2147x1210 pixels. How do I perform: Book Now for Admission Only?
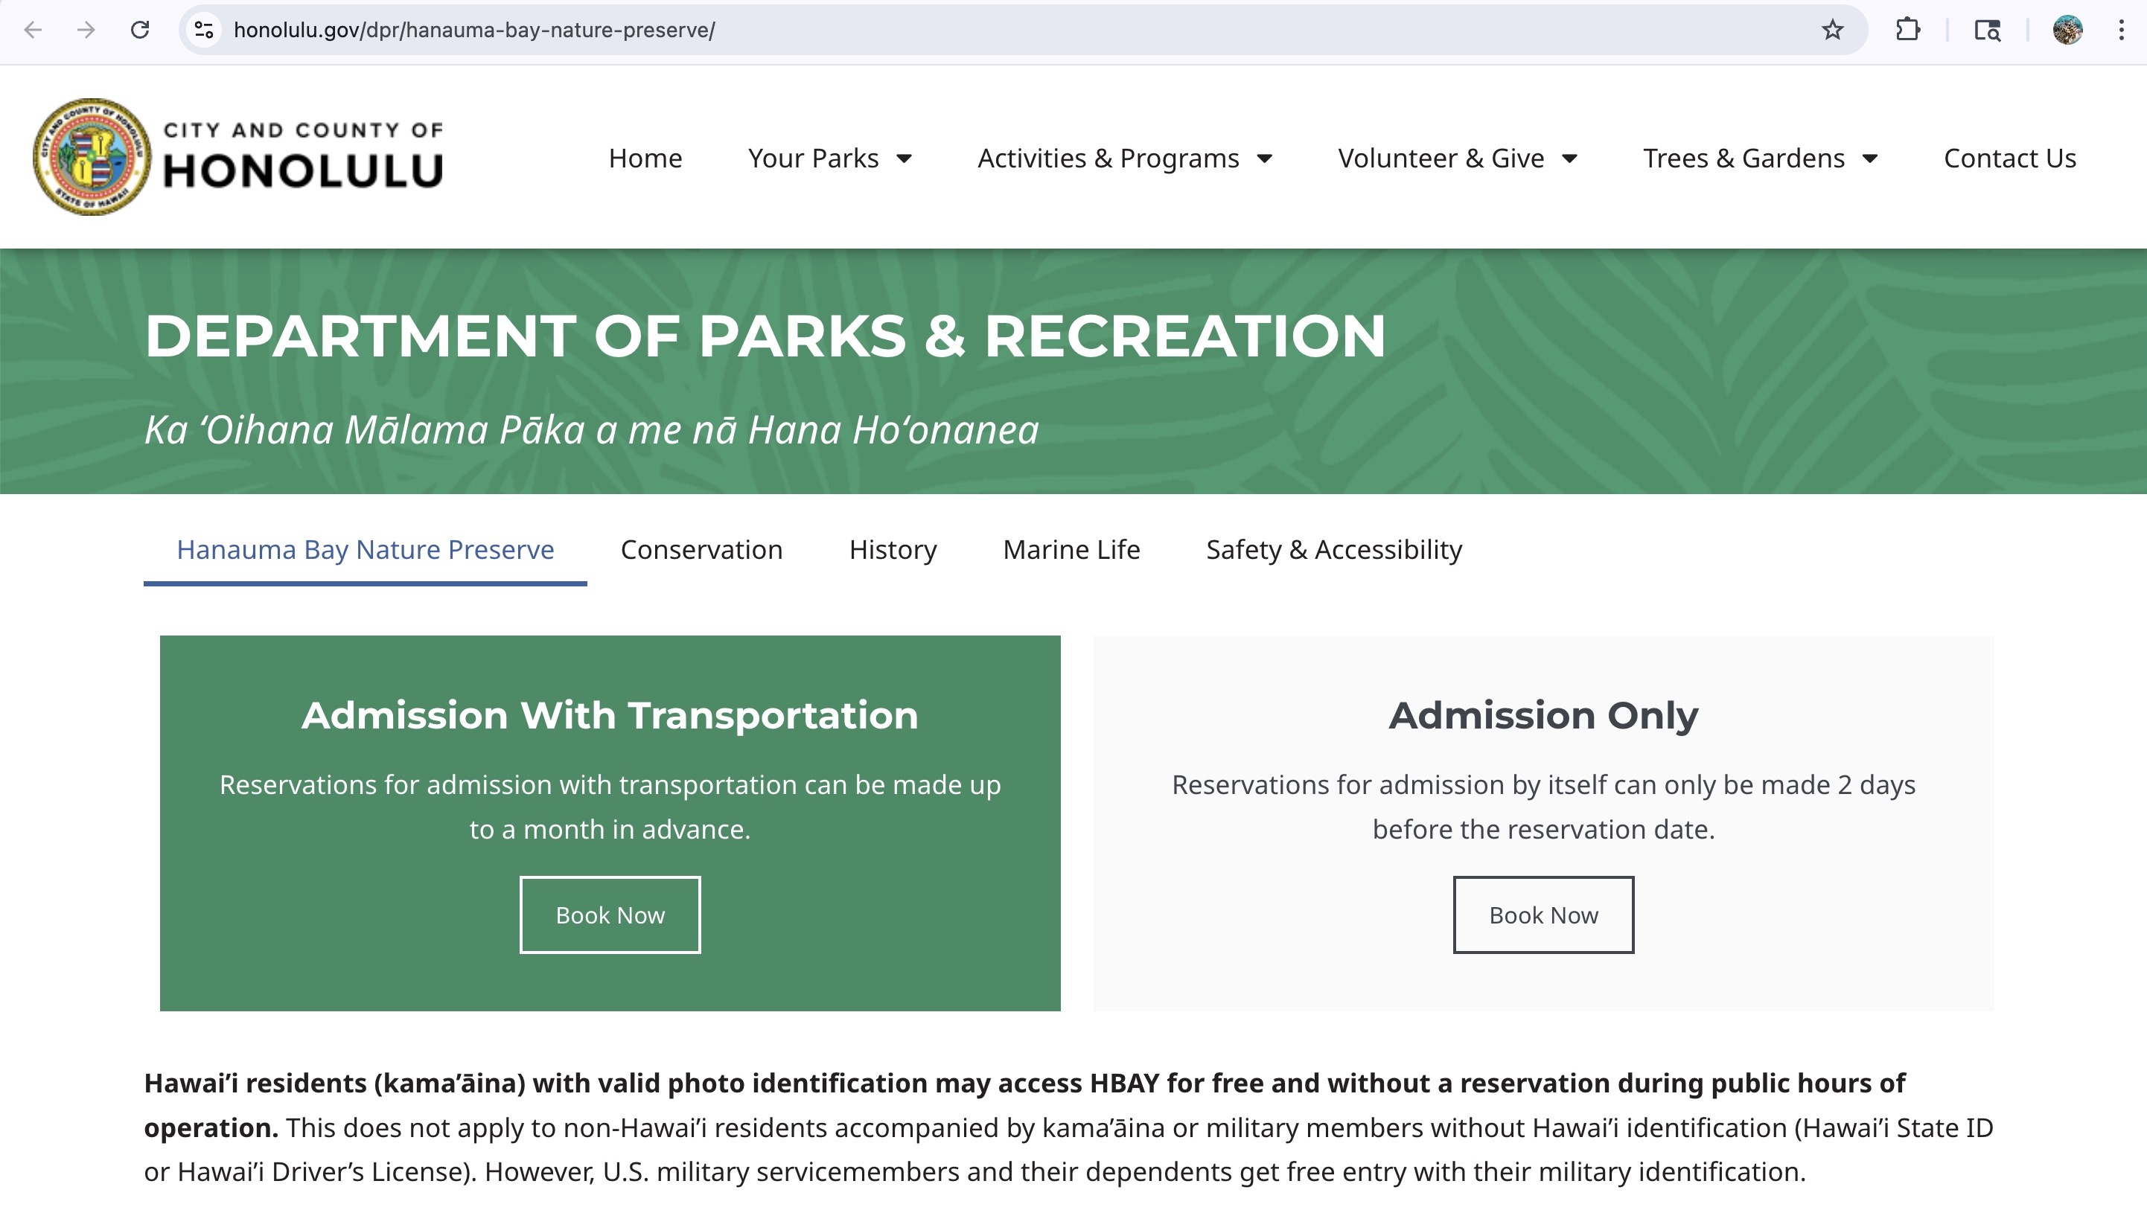click(1543, 915)
